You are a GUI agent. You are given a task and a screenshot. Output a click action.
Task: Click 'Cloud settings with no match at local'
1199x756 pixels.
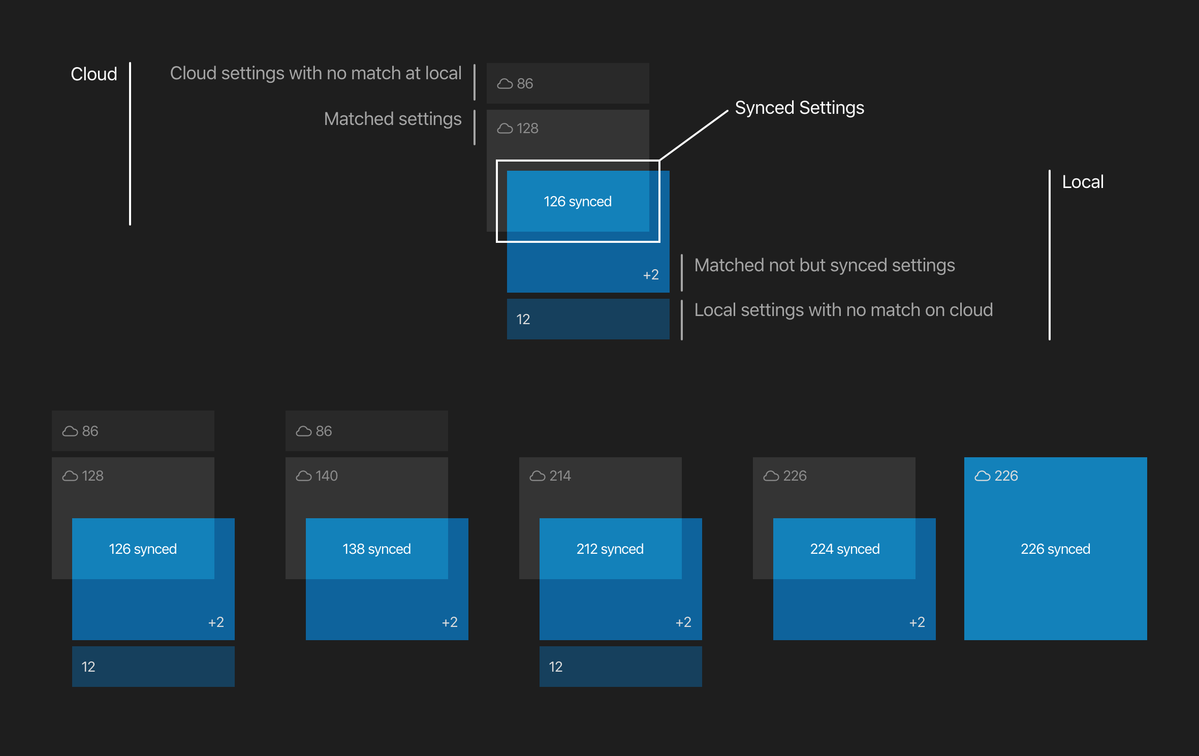click(315, 73)
